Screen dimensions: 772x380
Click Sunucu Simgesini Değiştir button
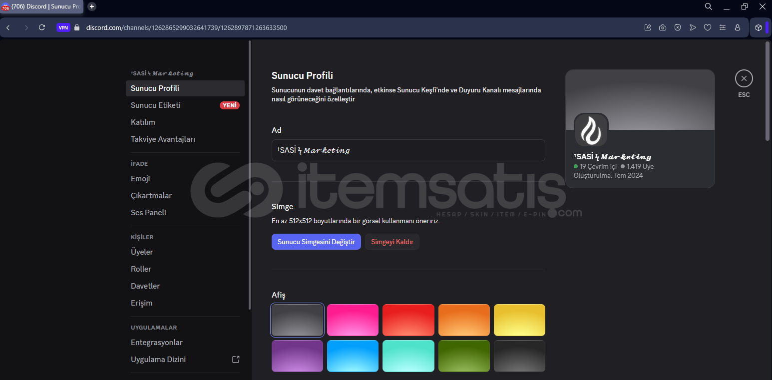pyautogui.click(x=316, y=242)
